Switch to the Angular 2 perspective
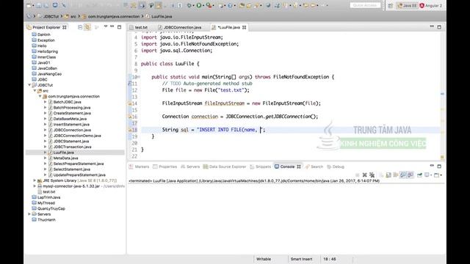Image resolution: width=470 pixels, height=264 pixels. coord(431,5)
